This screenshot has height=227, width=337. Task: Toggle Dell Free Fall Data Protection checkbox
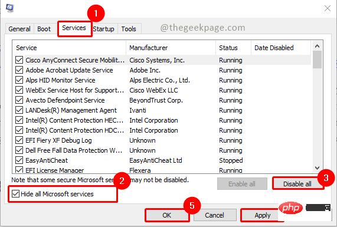pos(19,150)
